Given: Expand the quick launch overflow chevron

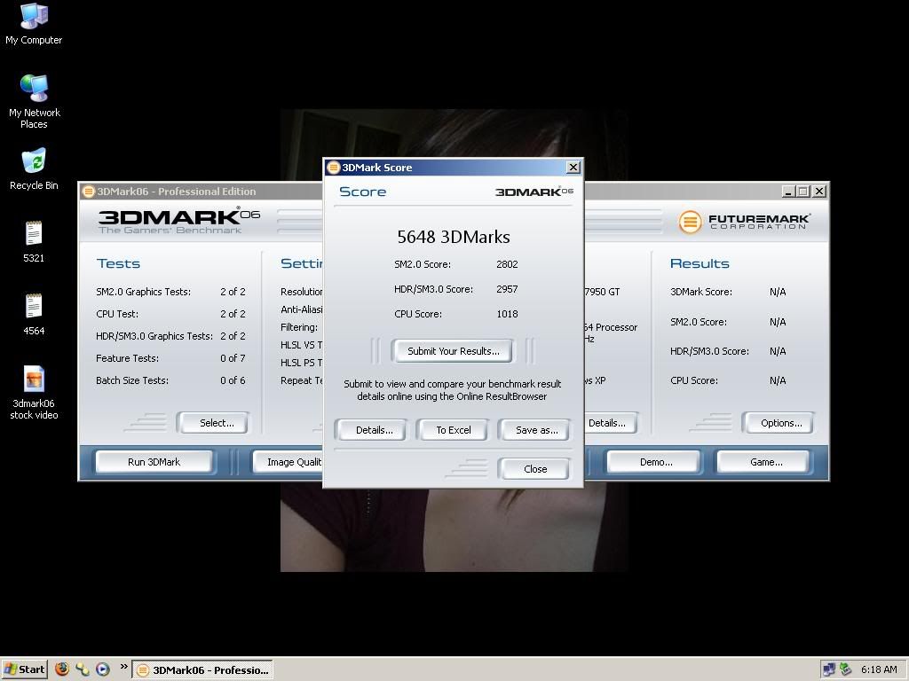Looking at the screenshot, I should [123, 667].
